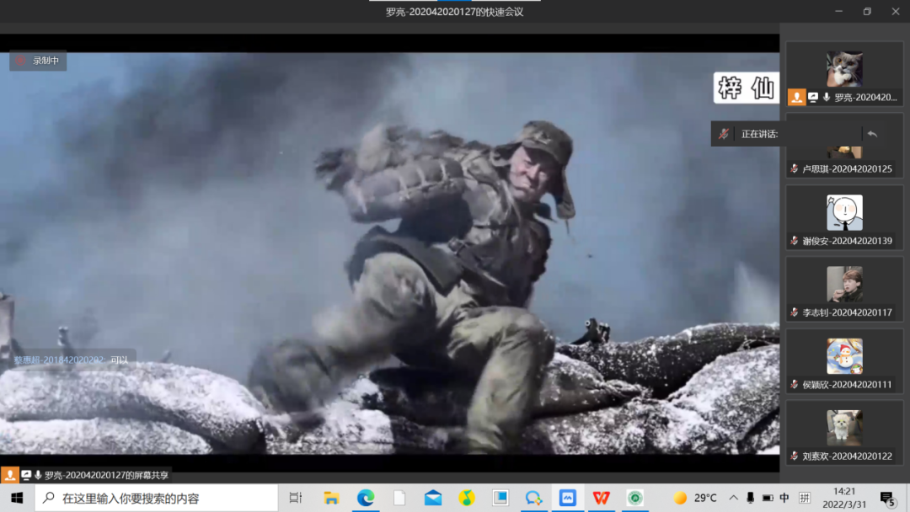Open WPS Office from the taskbar
Screen dimensions: 910x512
coord(602,498)
